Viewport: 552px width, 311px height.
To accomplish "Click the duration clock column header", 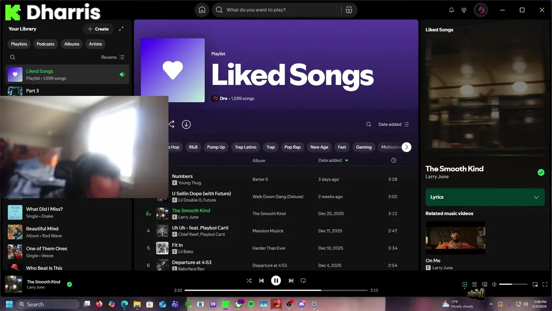I will pyautogui.click(x=393, y=160).
